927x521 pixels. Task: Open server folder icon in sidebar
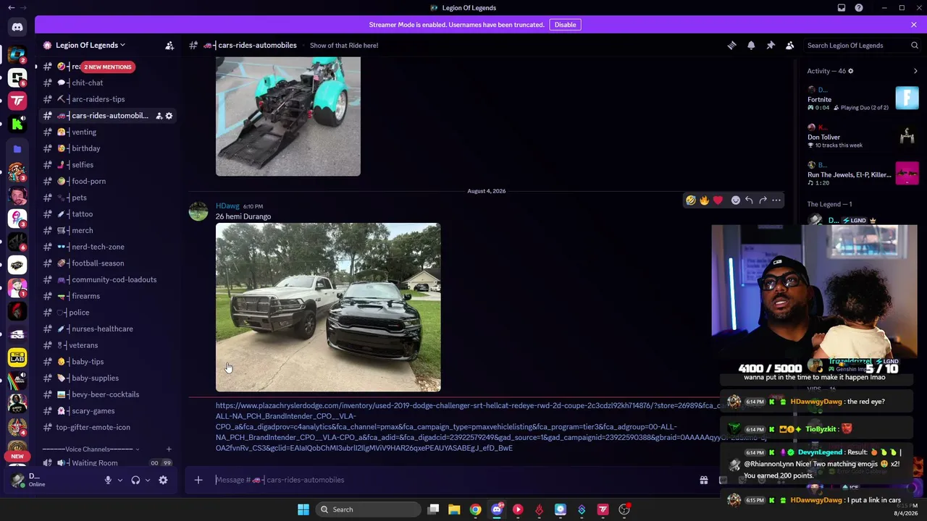[x=17, y=149]
